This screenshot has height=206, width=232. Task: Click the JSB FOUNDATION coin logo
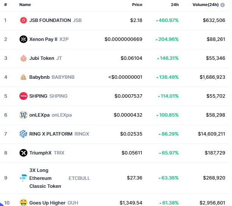pos(23,20)
